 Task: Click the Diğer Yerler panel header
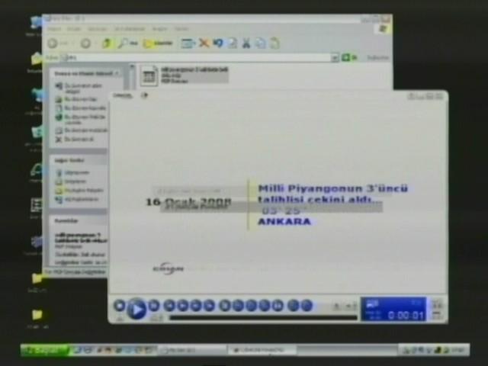coord(79,160)
